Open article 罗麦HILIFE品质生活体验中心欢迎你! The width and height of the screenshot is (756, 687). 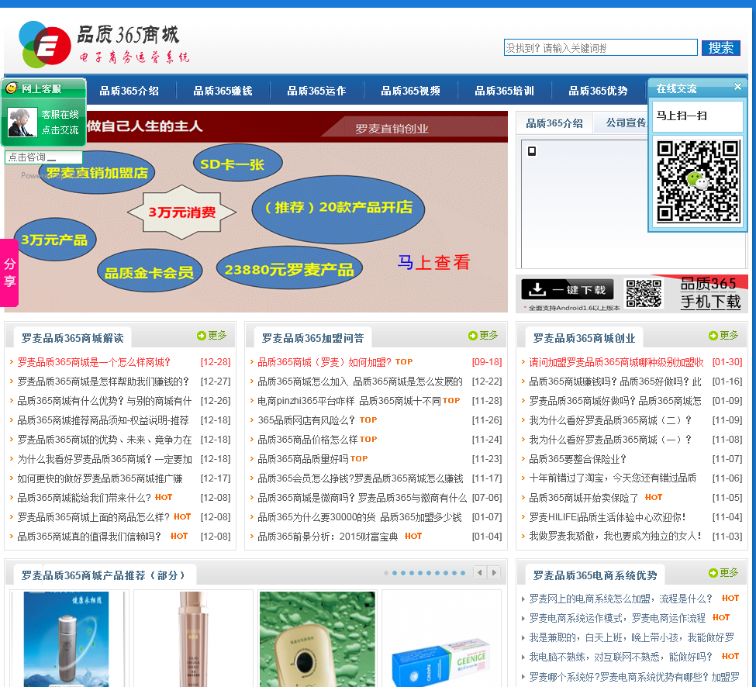pyautogui.click(x=607, y=517)
